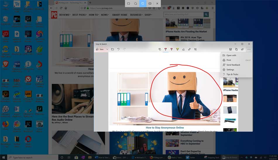
Task: Open Here Are the Best Places to Stream article
Action: (73, 118)
